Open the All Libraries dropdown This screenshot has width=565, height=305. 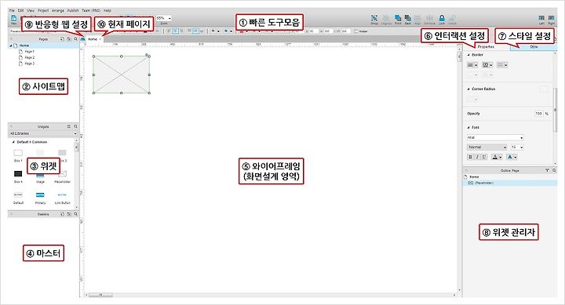[x=43, y=133]
